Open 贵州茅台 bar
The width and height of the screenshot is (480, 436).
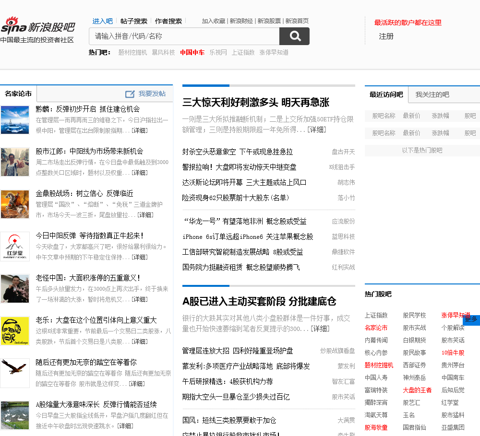tap(453, 365)
